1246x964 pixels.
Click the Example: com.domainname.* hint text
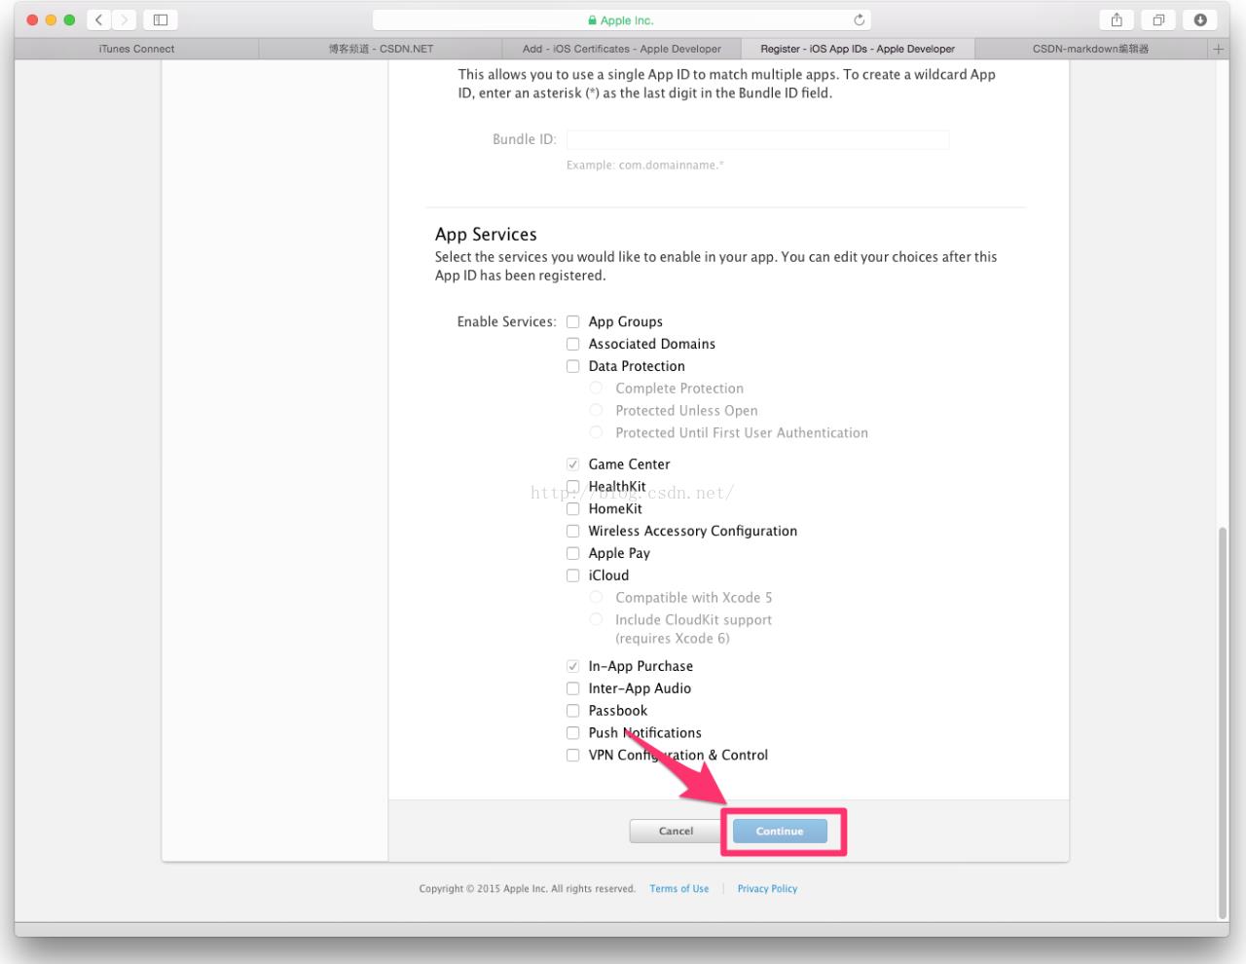click(645, 165)
